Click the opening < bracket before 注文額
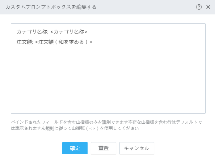 37,42
